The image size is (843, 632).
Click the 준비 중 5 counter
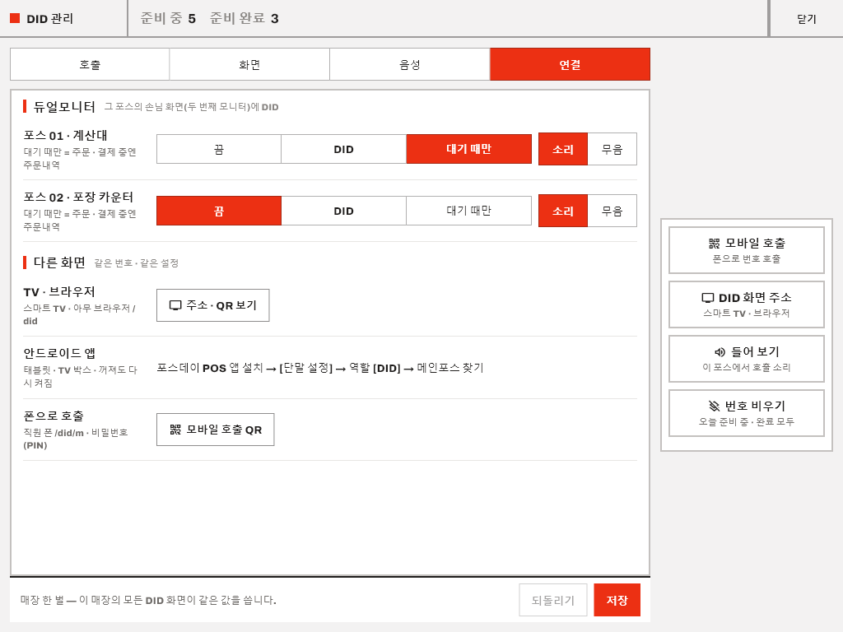[168, 18]
